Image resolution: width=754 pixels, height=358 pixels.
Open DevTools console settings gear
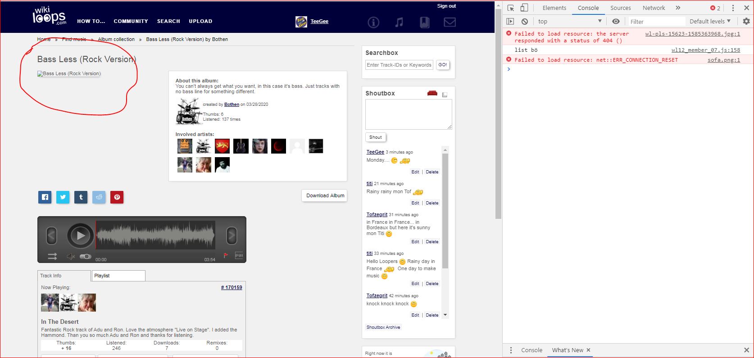[x=746, y=21]
